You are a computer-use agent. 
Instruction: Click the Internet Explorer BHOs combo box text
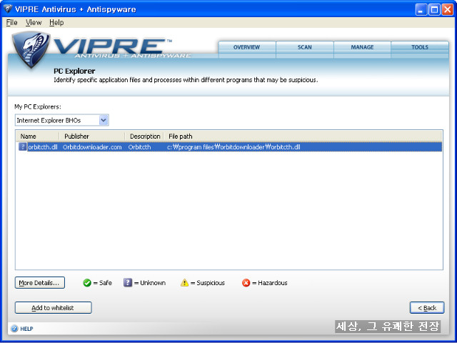(x=49, y=121)
